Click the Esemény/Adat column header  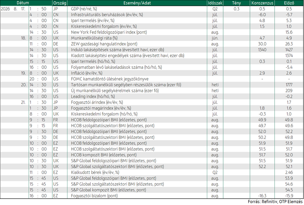coord(137,3)
